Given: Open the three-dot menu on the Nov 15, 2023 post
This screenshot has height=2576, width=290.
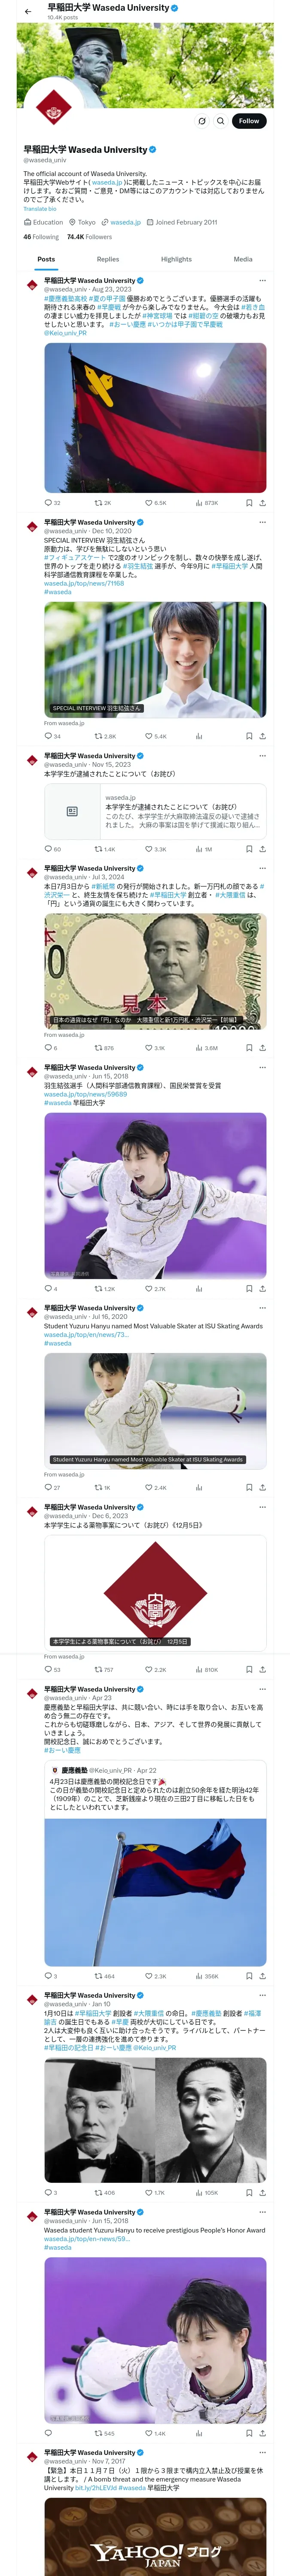Looking at the screenshot, I should click(x=263, y=756).
